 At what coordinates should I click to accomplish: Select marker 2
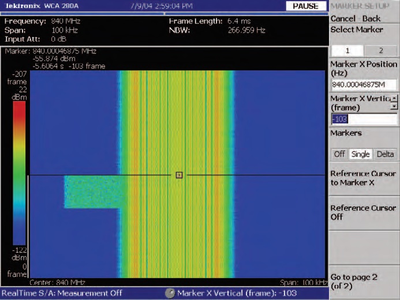point(380,51)
